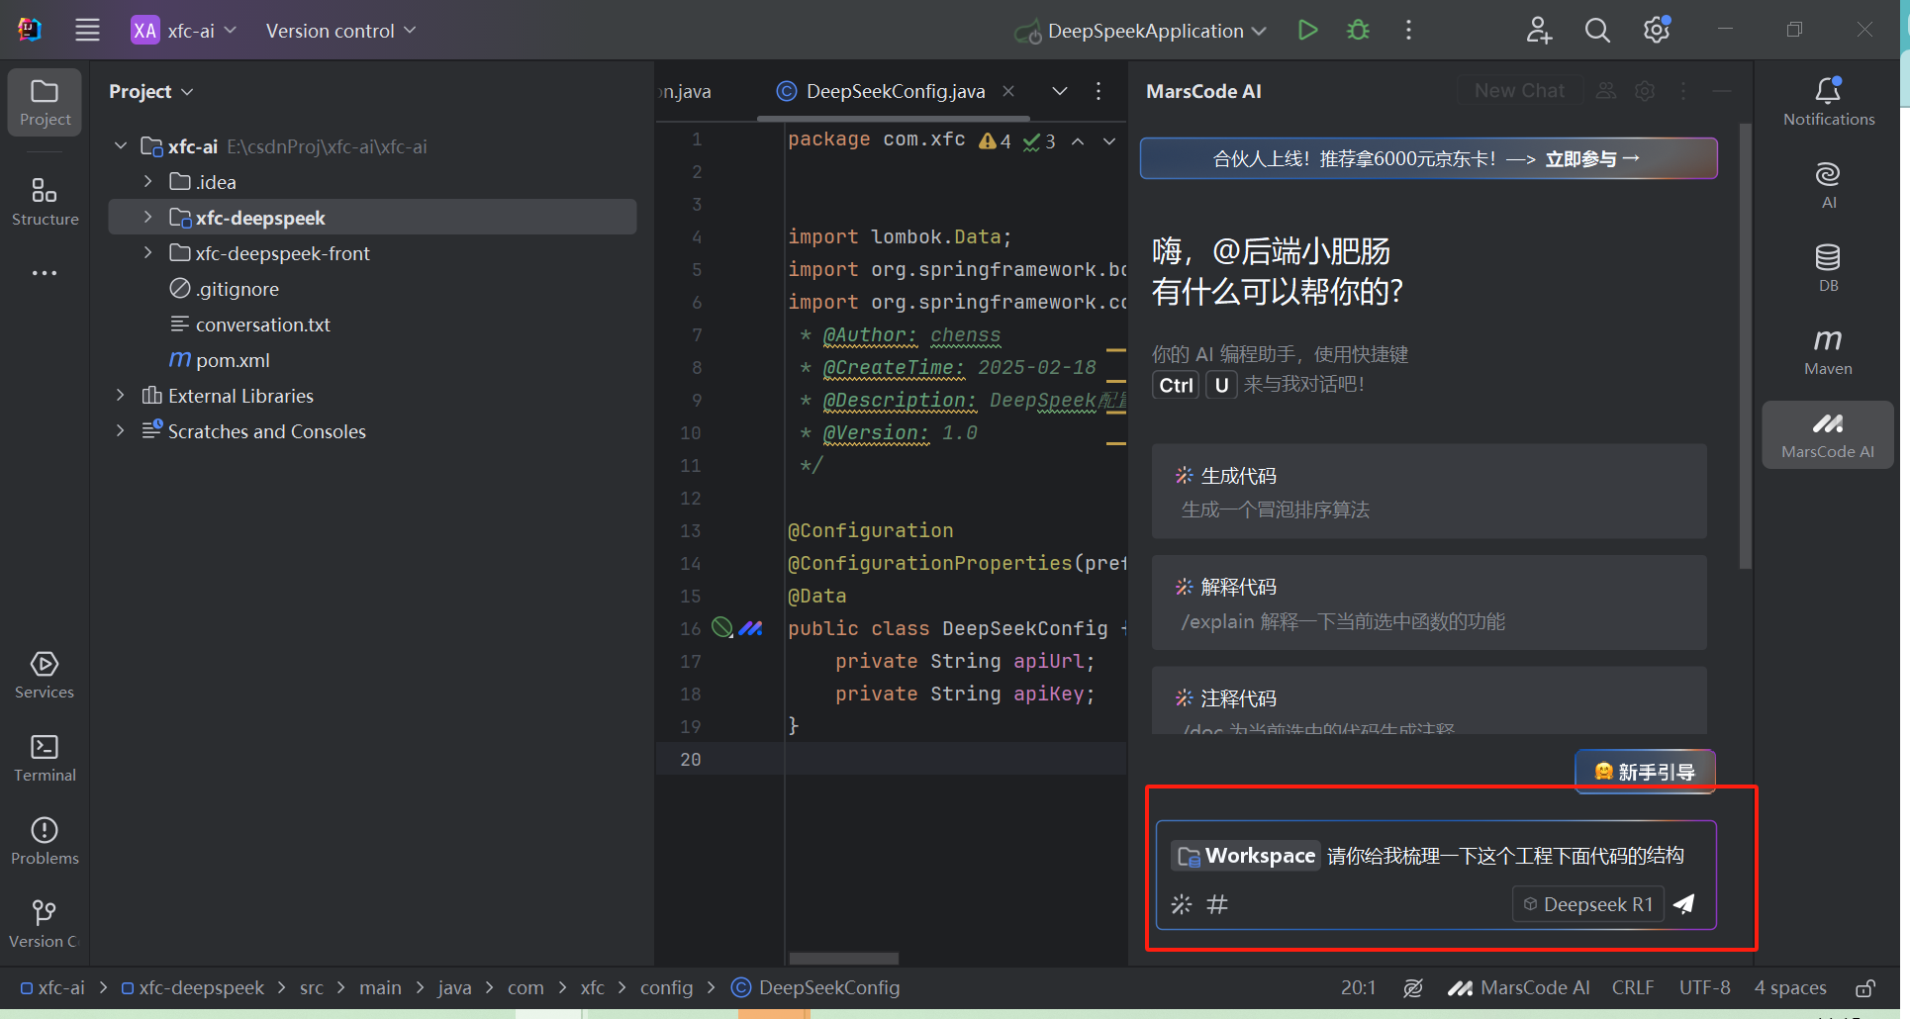The image size is (1910, 1019).
Task: Open the Project view mode dropdown
Action: [x=151, y=91]
